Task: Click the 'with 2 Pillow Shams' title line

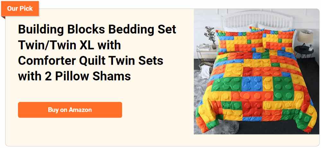Action: point(74,76)
